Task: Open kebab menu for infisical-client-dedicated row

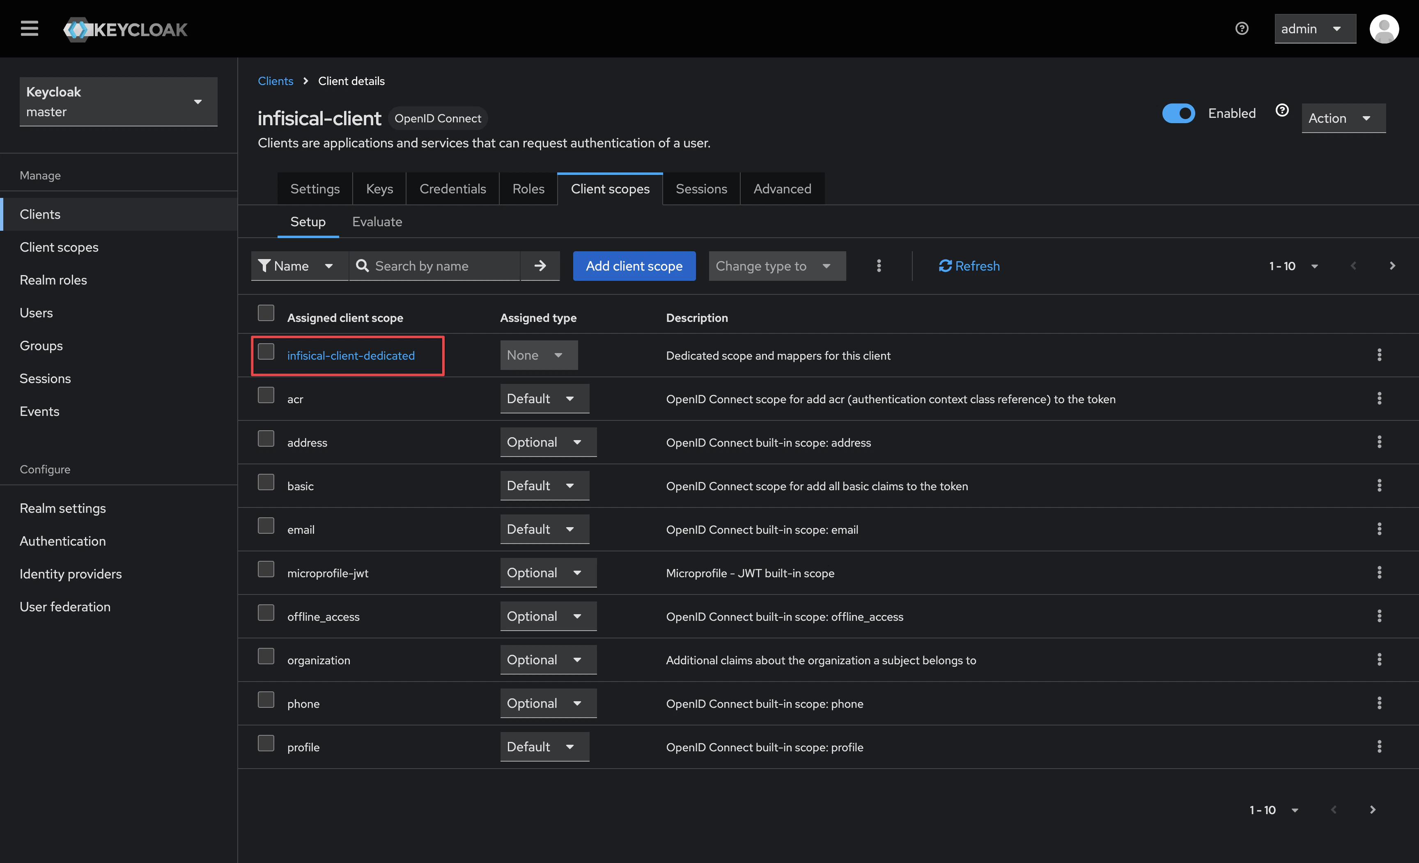Action: [1379, 355]
